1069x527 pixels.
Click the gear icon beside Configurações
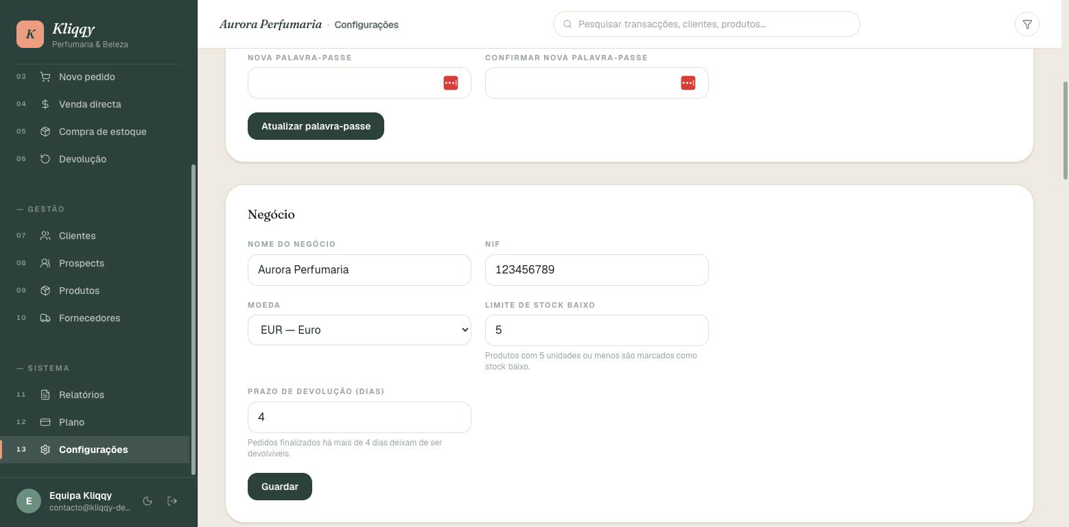pyautogui.click(x=45, y=450)
